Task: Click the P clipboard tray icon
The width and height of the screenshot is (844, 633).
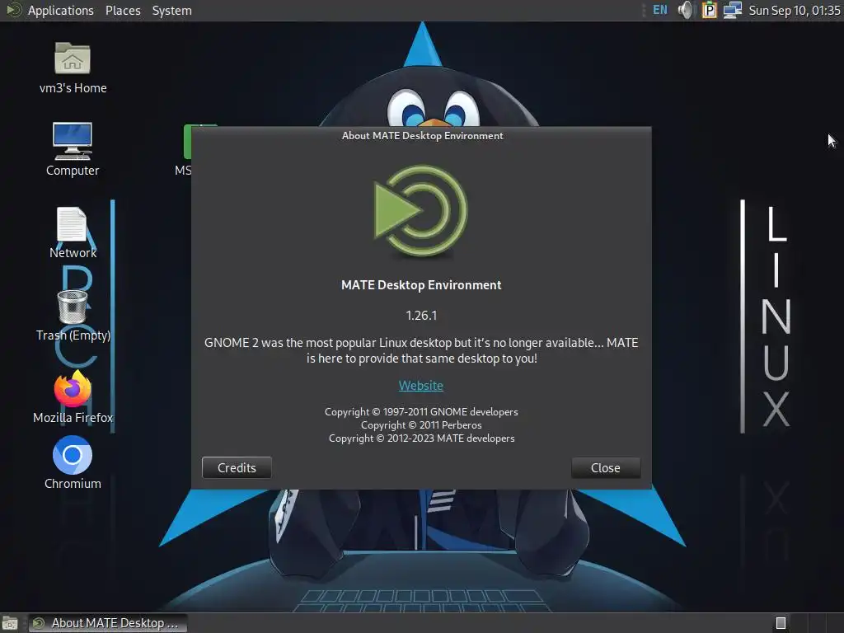Action: pyautogui.click(x=710, y=10)
